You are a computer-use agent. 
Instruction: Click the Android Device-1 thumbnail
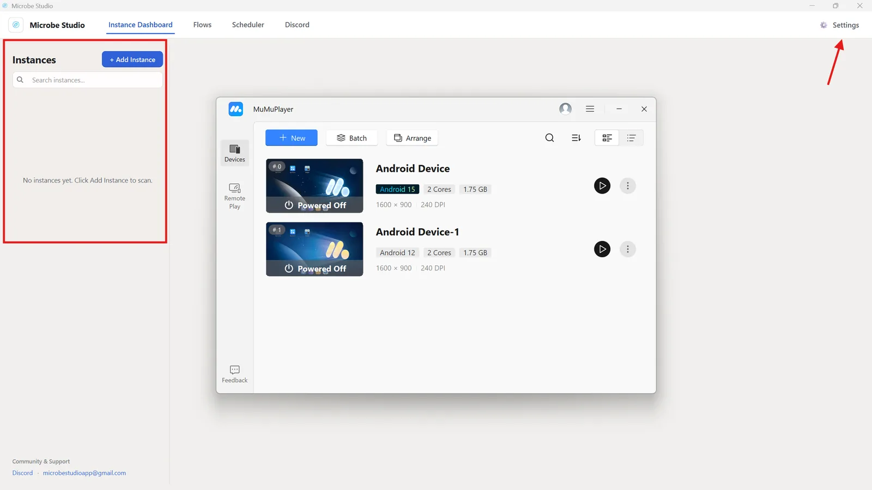coord(314,249)
